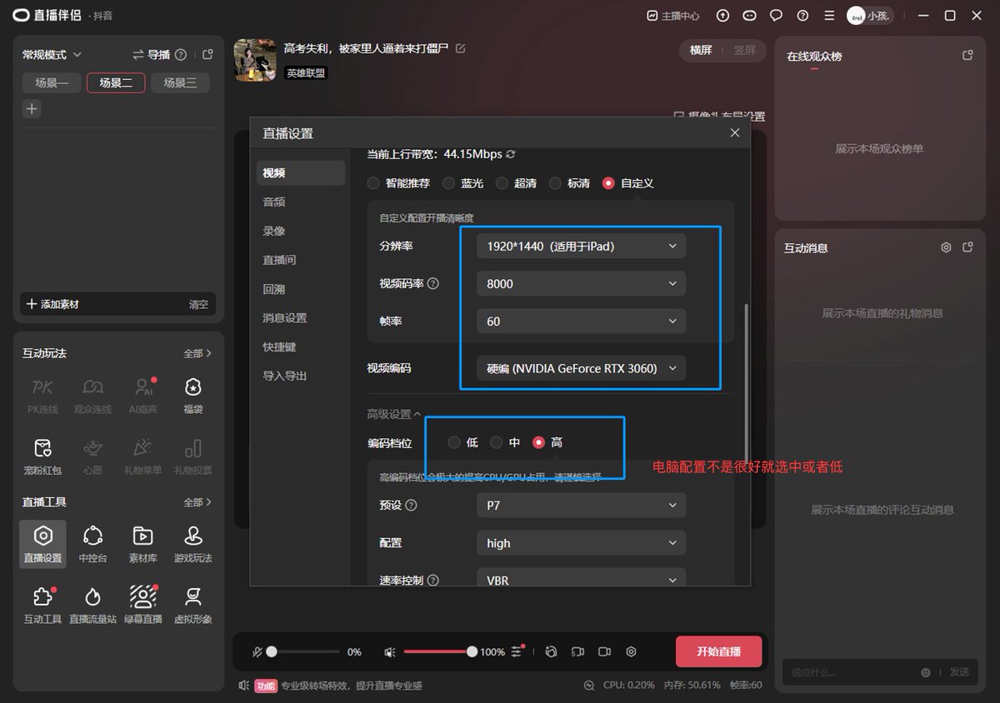The width and height of the screenshot is (1000, 703).
Task: Select the 自定义 quality option
Action: (628, 183)
